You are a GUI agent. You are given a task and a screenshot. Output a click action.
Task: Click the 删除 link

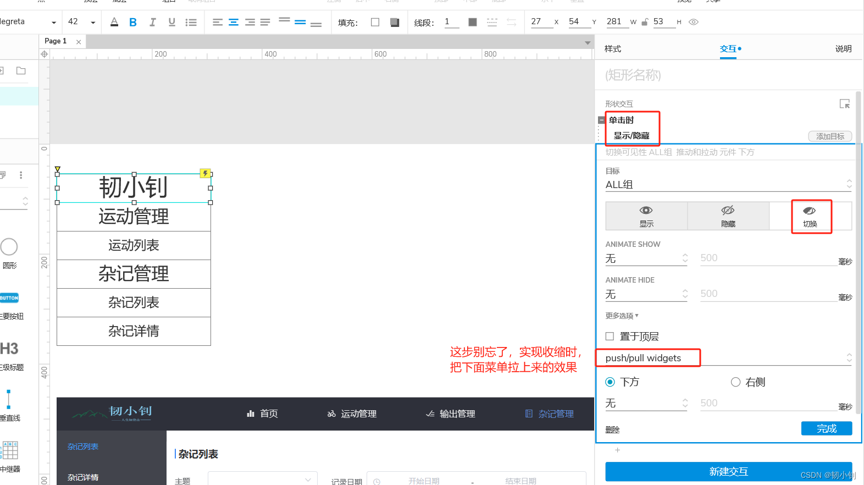612,429
